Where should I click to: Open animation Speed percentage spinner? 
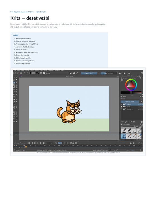point(63,143)
